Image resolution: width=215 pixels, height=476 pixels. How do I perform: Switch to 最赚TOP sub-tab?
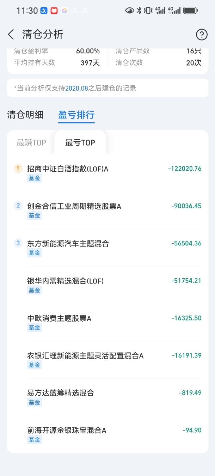(x=31, y=142)
